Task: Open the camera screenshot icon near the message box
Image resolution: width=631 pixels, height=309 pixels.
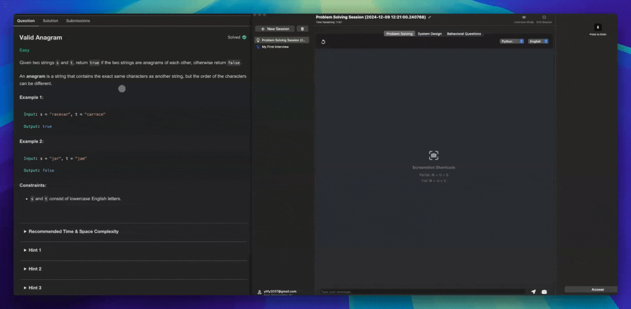Action: [543, 291]
